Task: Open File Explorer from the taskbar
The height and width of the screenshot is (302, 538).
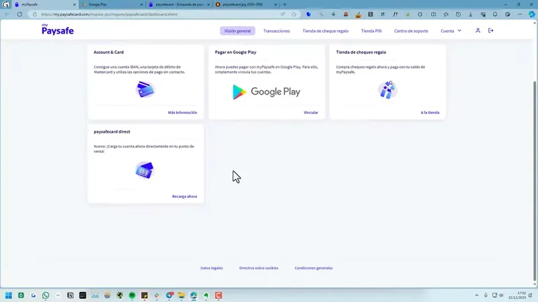Action: tap(182, 295)
